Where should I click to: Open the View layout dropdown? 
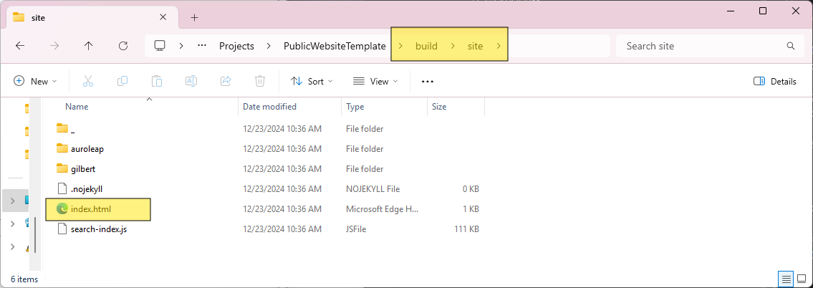coord(375,81)
